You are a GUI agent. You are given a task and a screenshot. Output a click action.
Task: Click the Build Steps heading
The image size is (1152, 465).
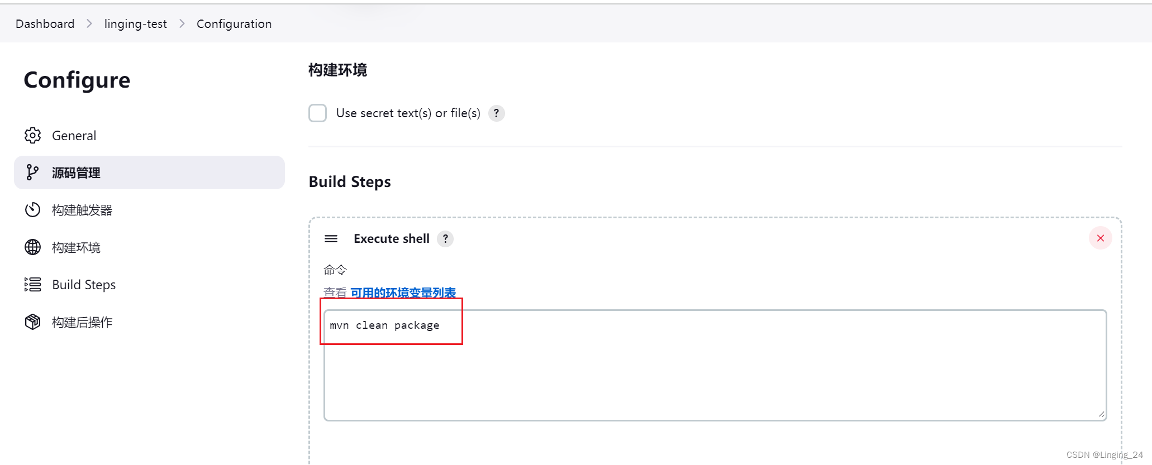[x=350, y=182]
